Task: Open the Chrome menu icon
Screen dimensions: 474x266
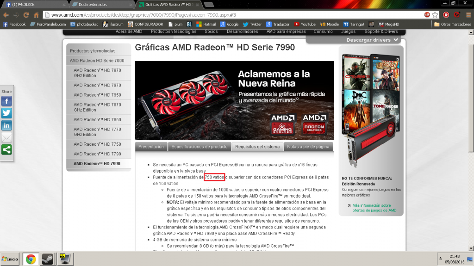Action: 468,15
